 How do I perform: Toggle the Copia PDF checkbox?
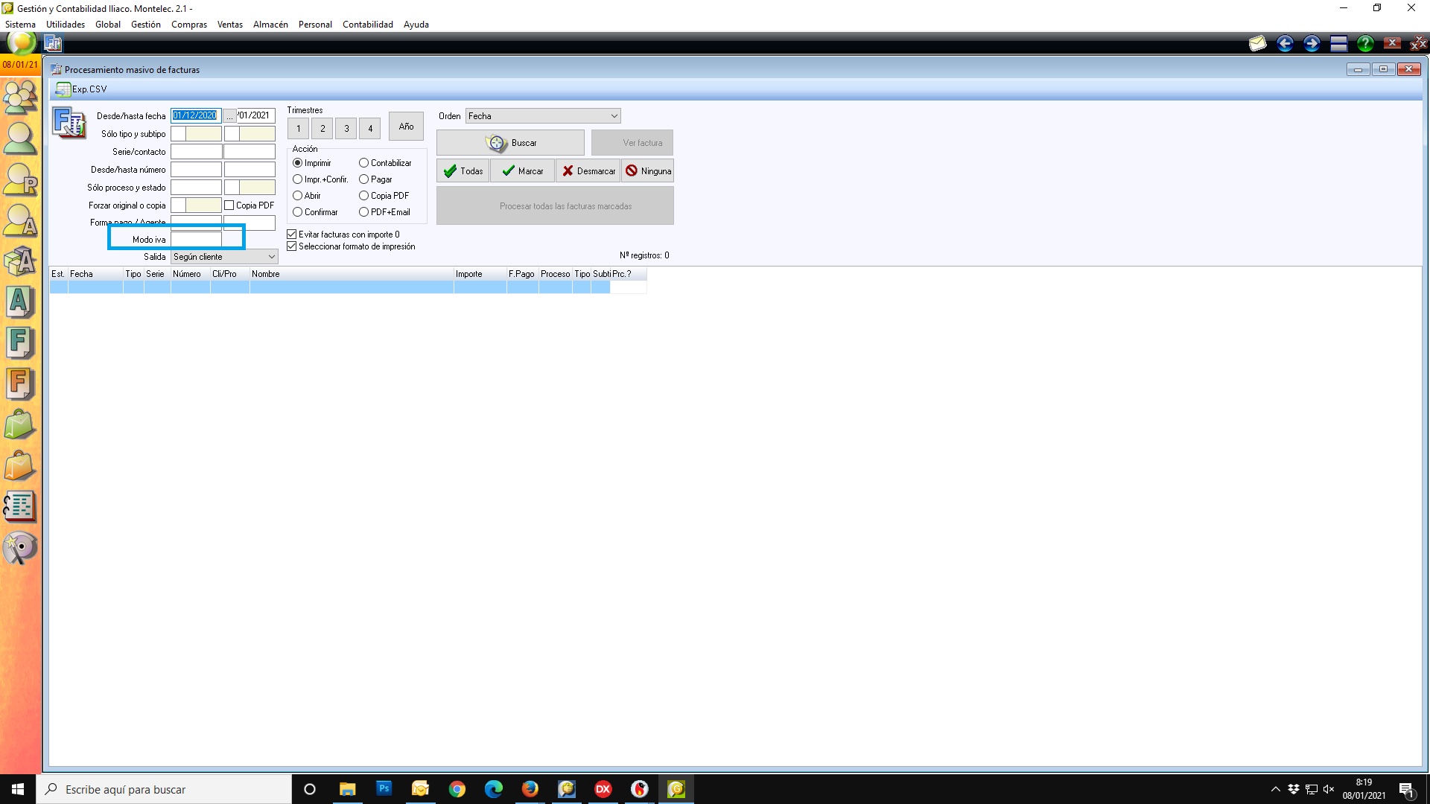coord(229,205)
